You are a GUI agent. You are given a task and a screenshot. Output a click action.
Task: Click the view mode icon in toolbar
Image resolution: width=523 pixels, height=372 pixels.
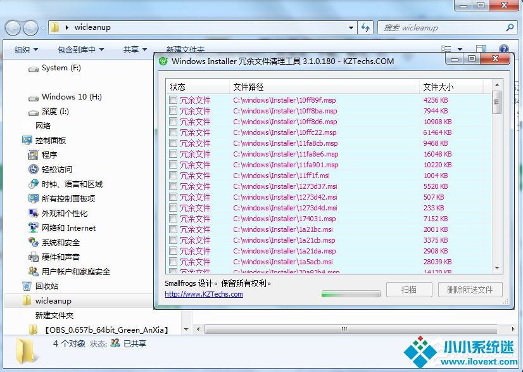[x=446, y=49]
